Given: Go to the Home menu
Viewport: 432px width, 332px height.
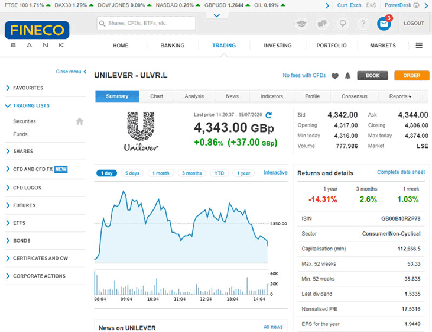Looking at the screenshot, I should (x=121, y=46).
